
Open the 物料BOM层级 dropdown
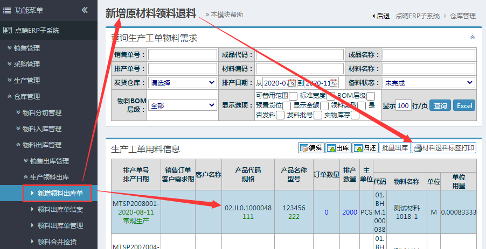pos(182,106)
